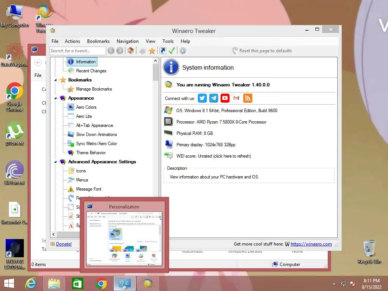
Task: Select Sync Metro/Aero Color in the tree
Action: tap(97, 144)
